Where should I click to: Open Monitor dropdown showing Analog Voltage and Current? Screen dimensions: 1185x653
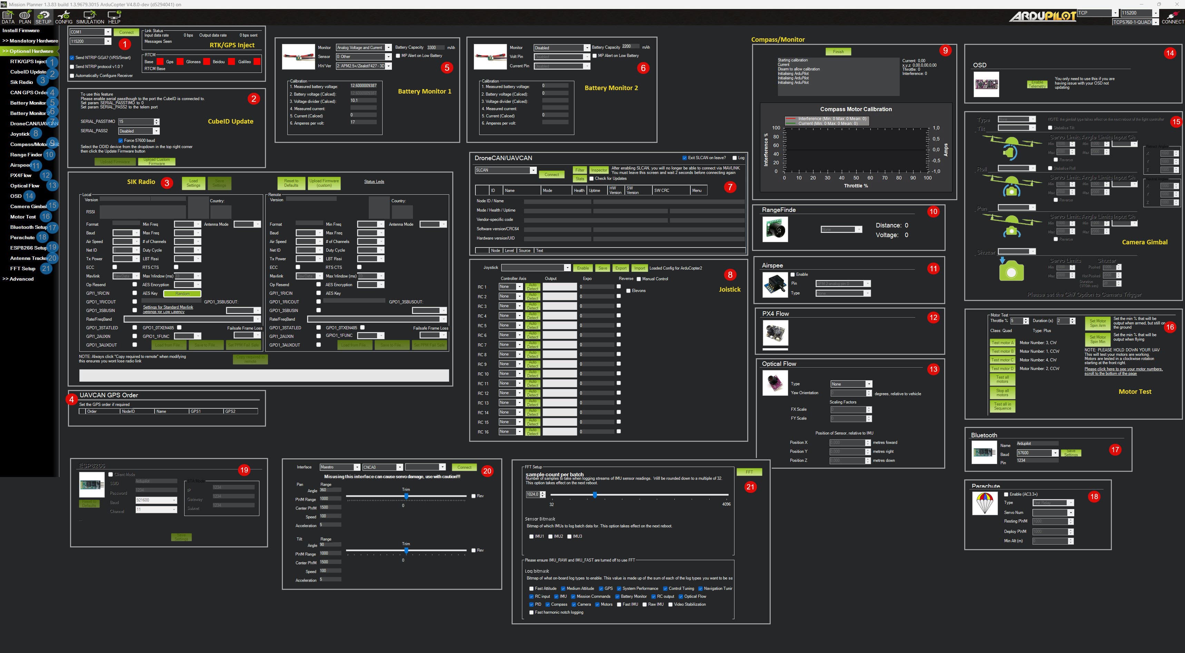(363, 47)
